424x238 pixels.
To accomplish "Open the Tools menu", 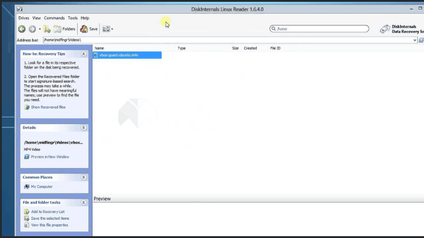I will [72, 18].
